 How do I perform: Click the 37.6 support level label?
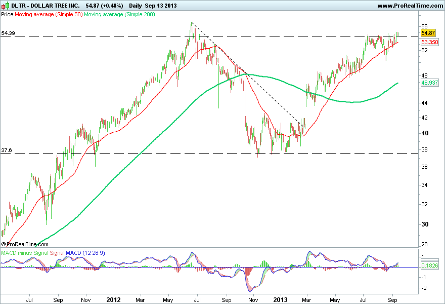[6, 150]
